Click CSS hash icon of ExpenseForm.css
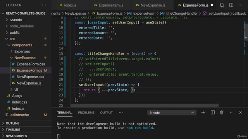The height and width of the screenshot is (139, 248). tap(13, 64)
